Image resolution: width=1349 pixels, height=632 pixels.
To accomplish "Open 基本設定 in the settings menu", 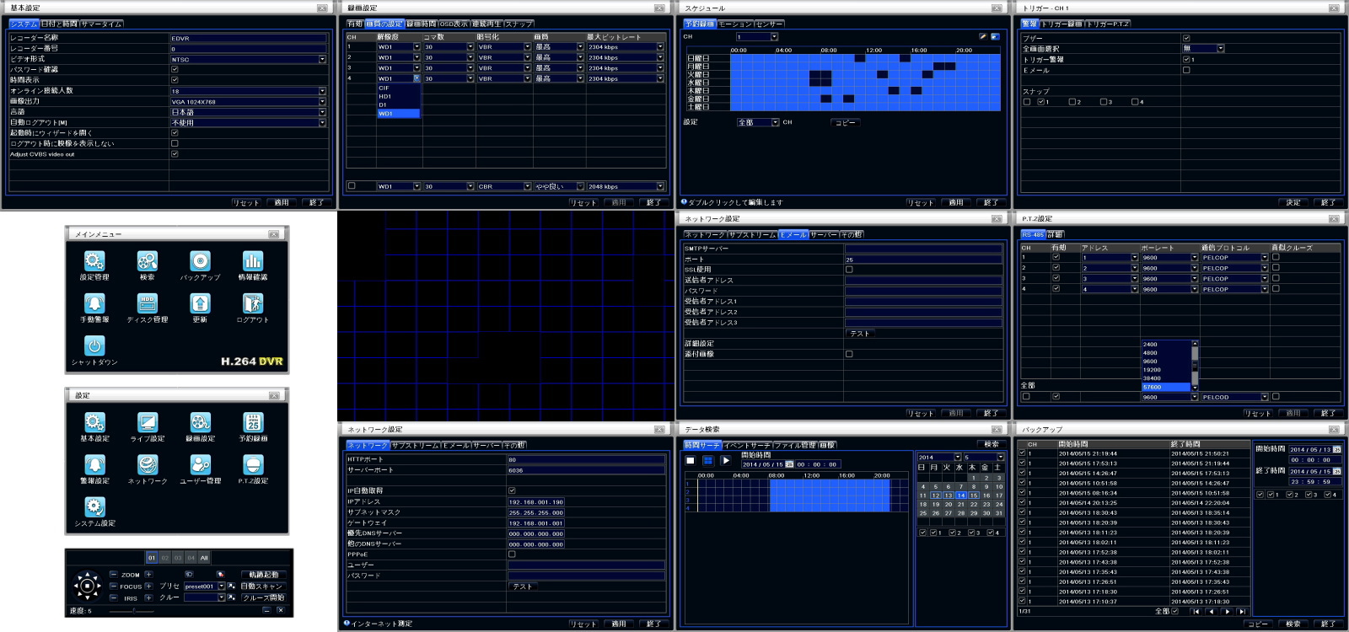I will (94, 422).
